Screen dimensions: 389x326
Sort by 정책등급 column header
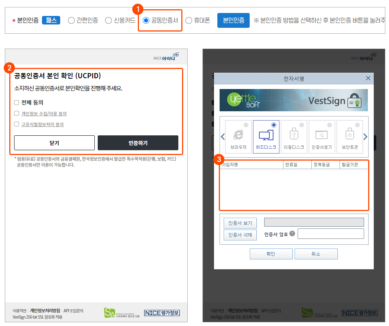pyautogui.click(x=325, y=165)
